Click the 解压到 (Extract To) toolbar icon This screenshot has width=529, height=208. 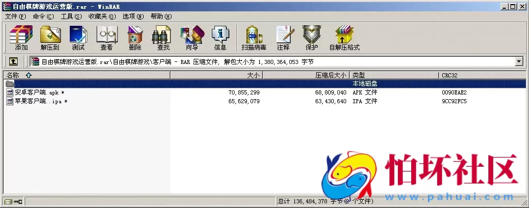tap(50, 38)
